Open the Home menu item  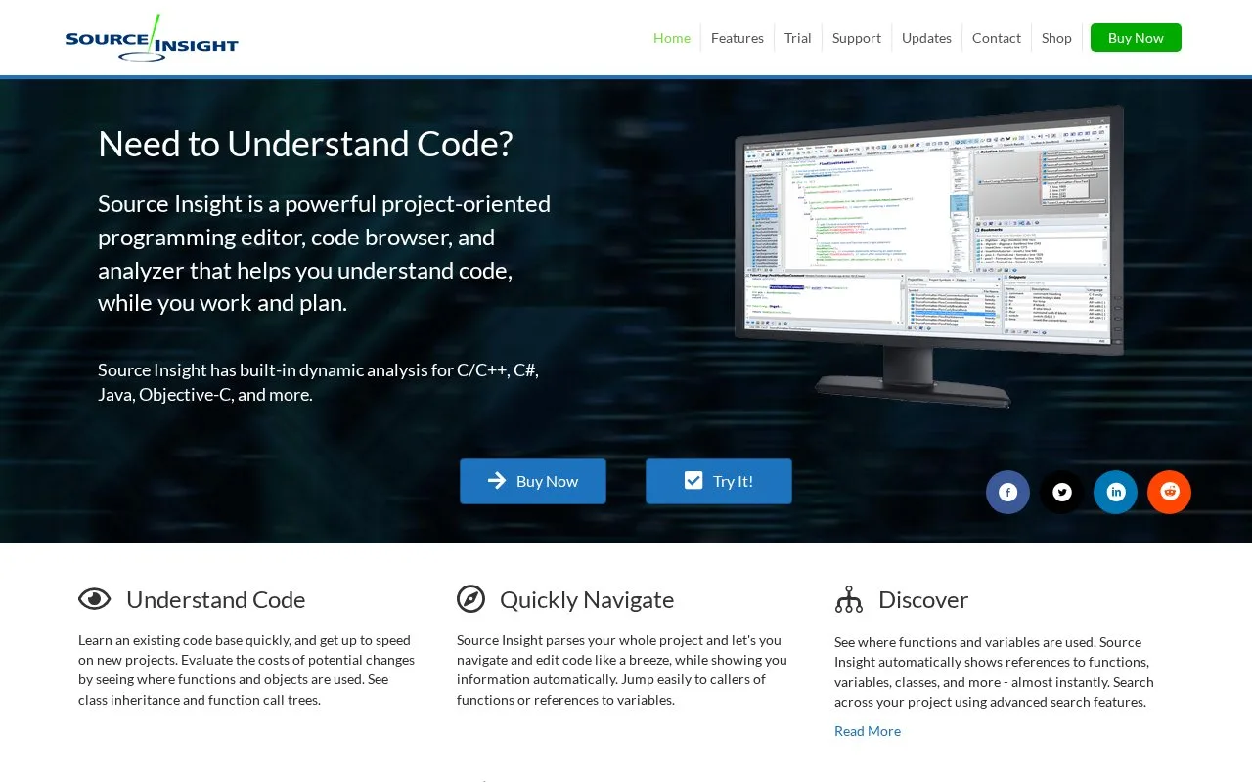click(672, 38)
